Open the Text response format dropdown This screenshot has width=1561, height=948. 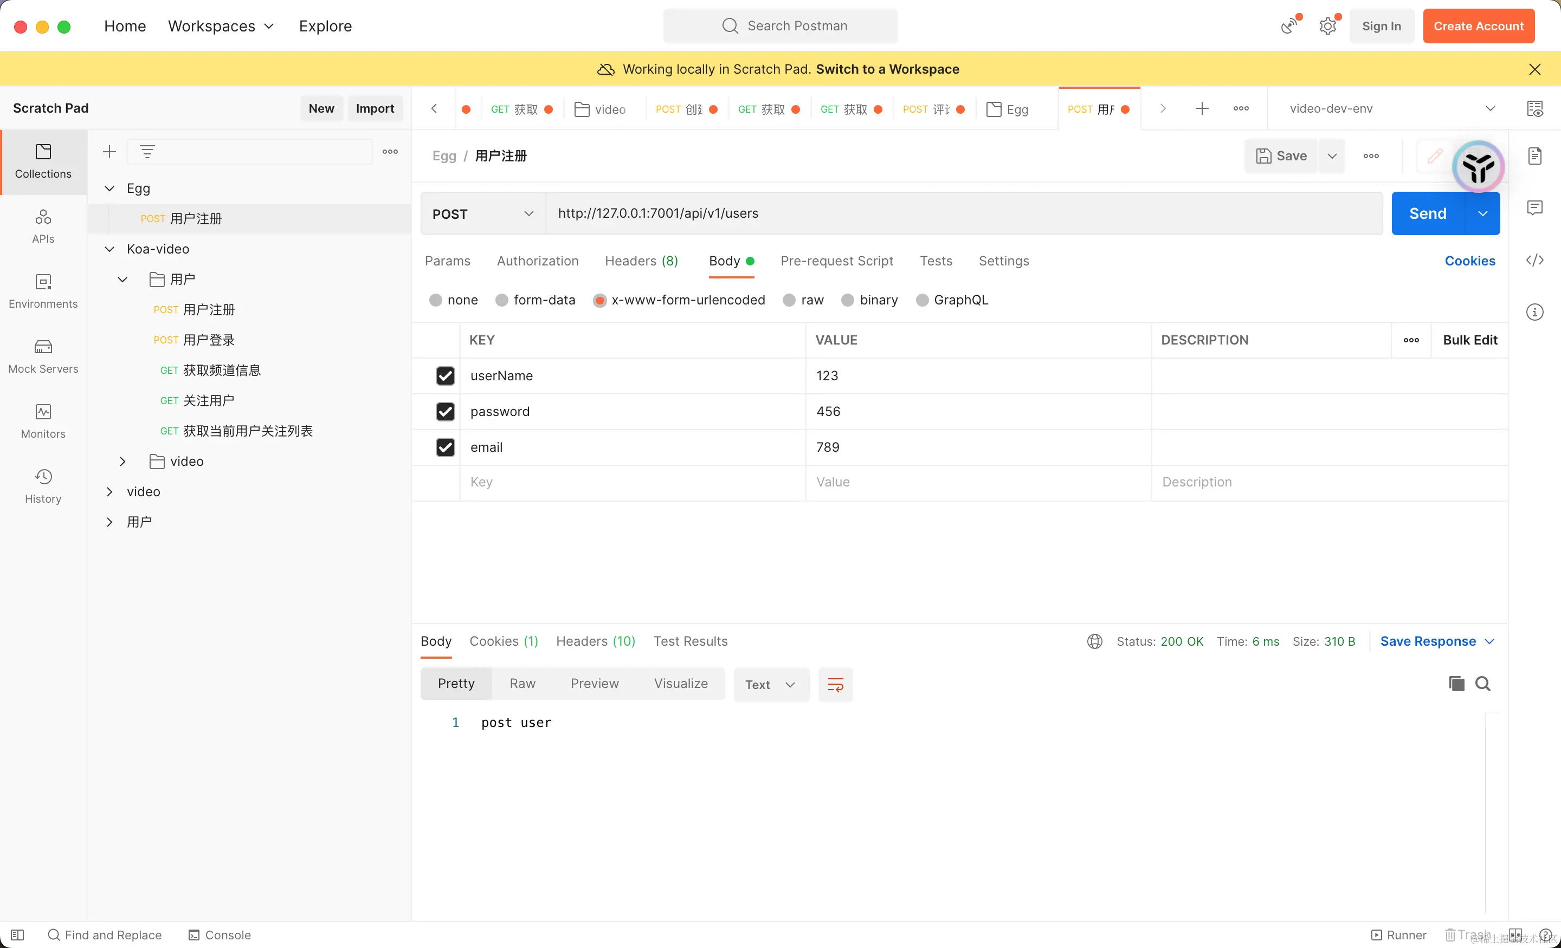click(x=771, y=685)
